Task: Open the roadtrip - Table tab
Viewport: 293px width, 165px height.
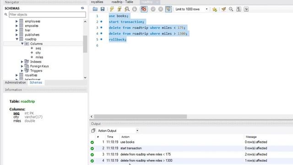Action: [122, 2]
